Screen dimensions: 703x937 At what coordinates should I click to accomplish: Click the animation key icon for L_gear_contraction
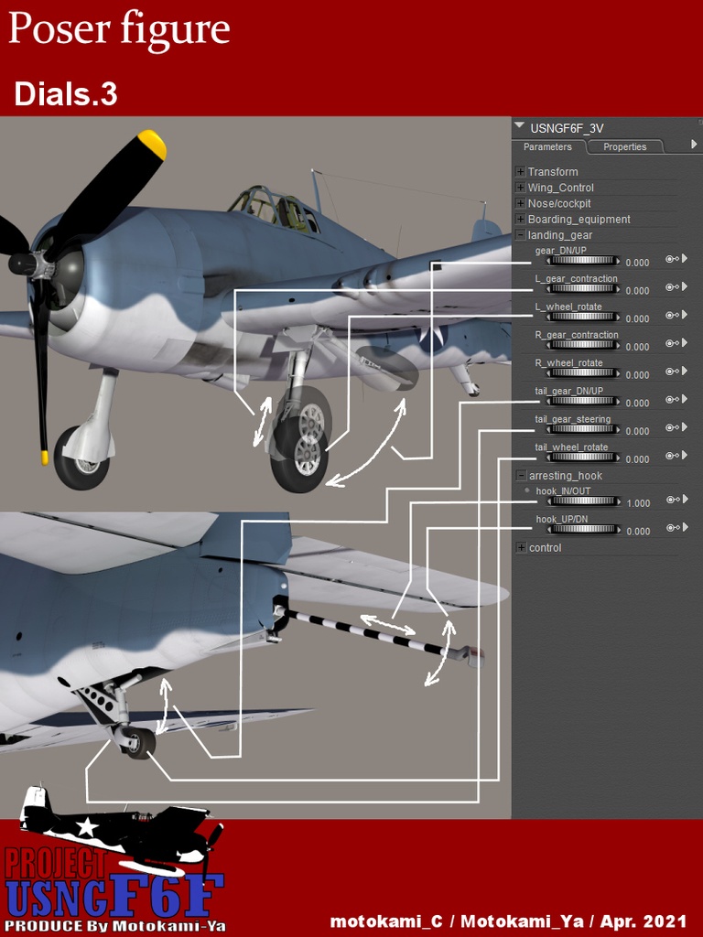tap(673, 286)
